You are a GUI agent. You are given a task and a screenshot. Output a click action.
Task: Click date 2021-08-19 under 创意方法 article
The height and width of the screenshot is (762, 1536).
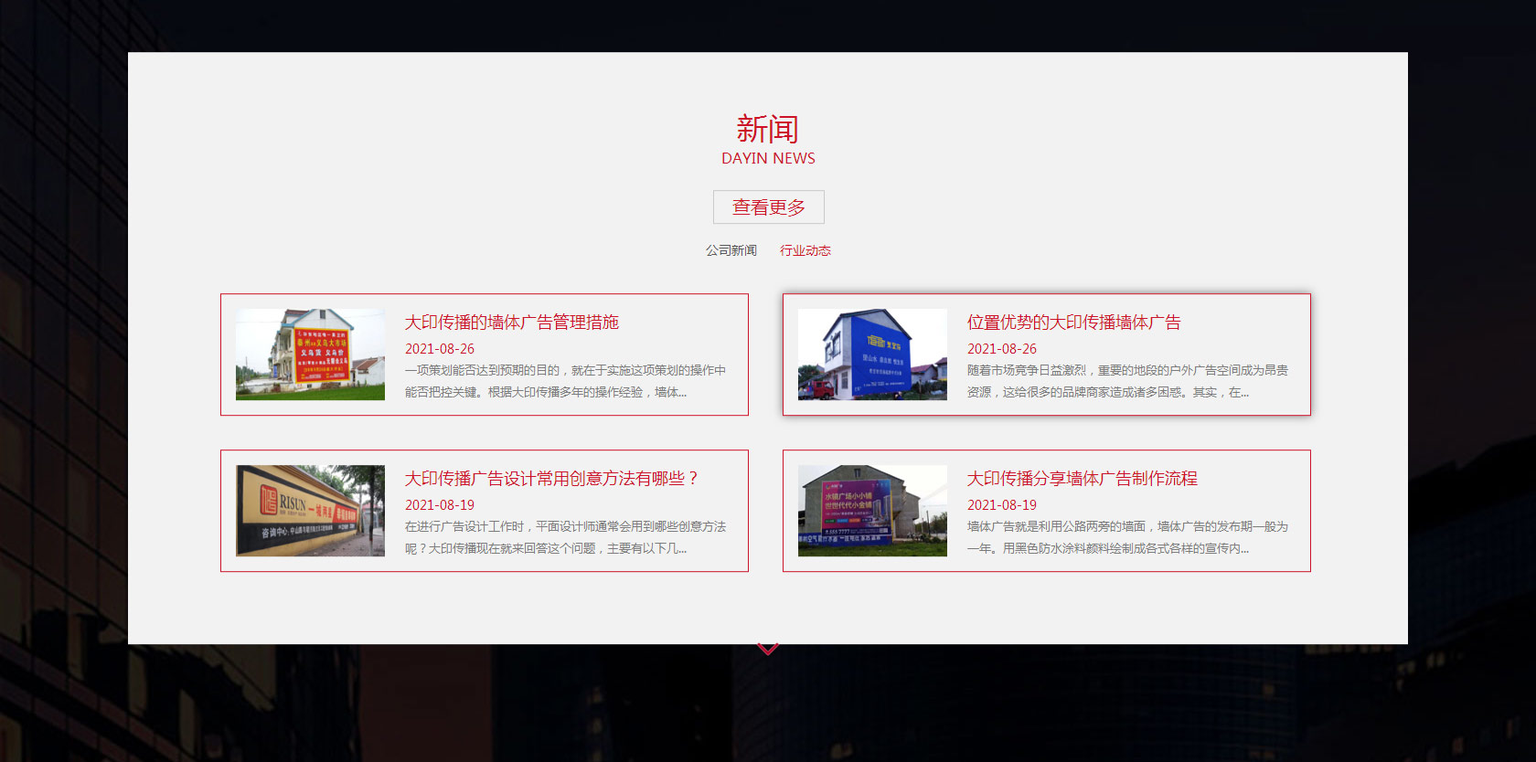coord(440,505)
